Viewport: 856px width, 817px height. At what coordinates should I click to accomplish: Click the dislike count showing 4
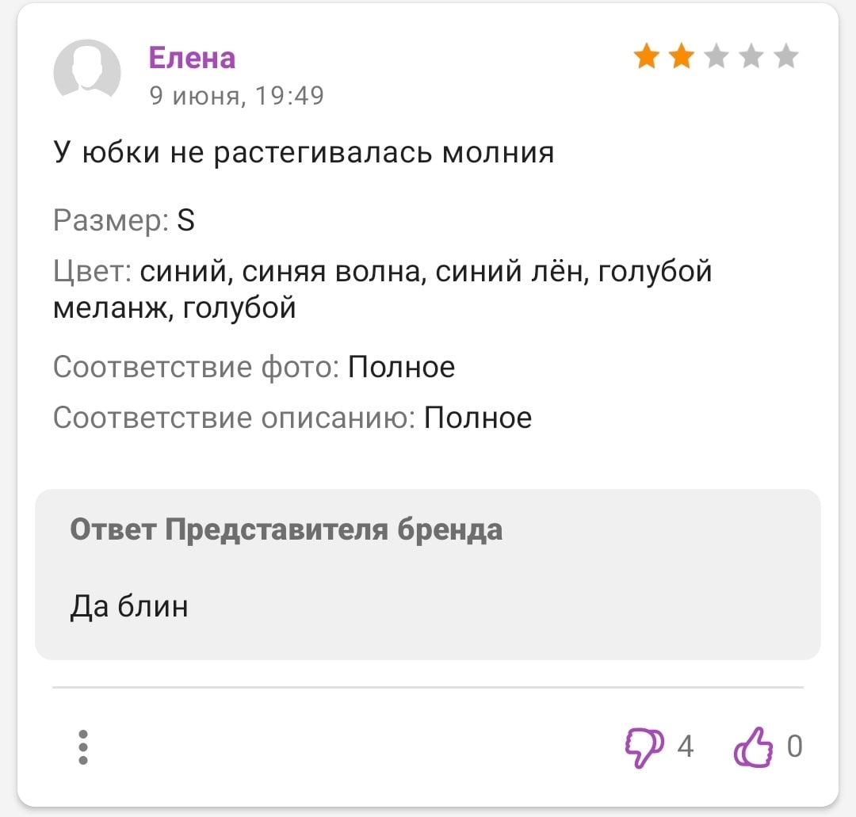point(686,747)
